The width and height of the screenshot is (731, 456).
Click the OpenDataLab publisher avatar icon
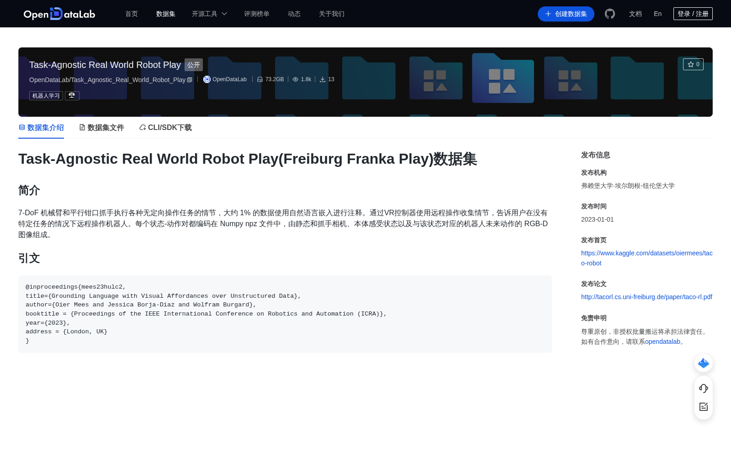[x=207, y=79]
